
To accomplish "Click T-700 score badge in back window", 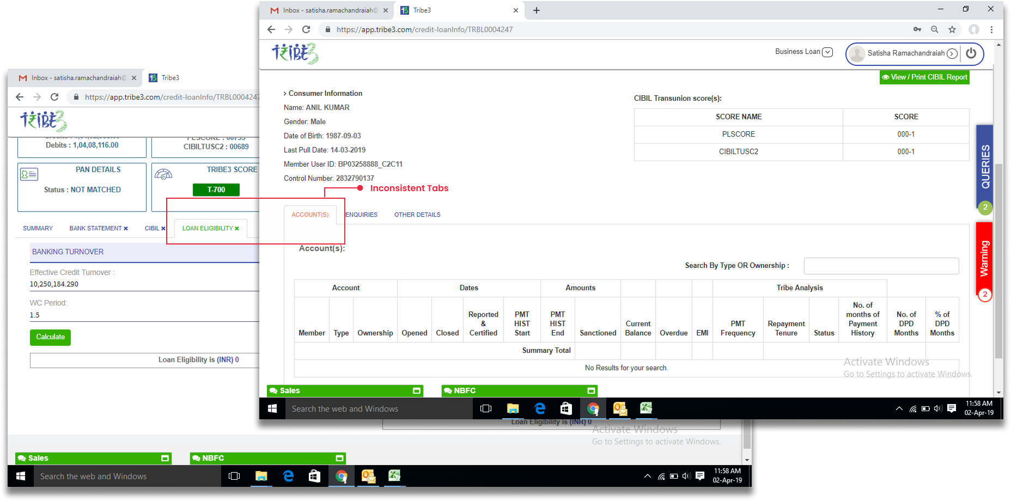I will pyautogui.click(x=216, y=190).
